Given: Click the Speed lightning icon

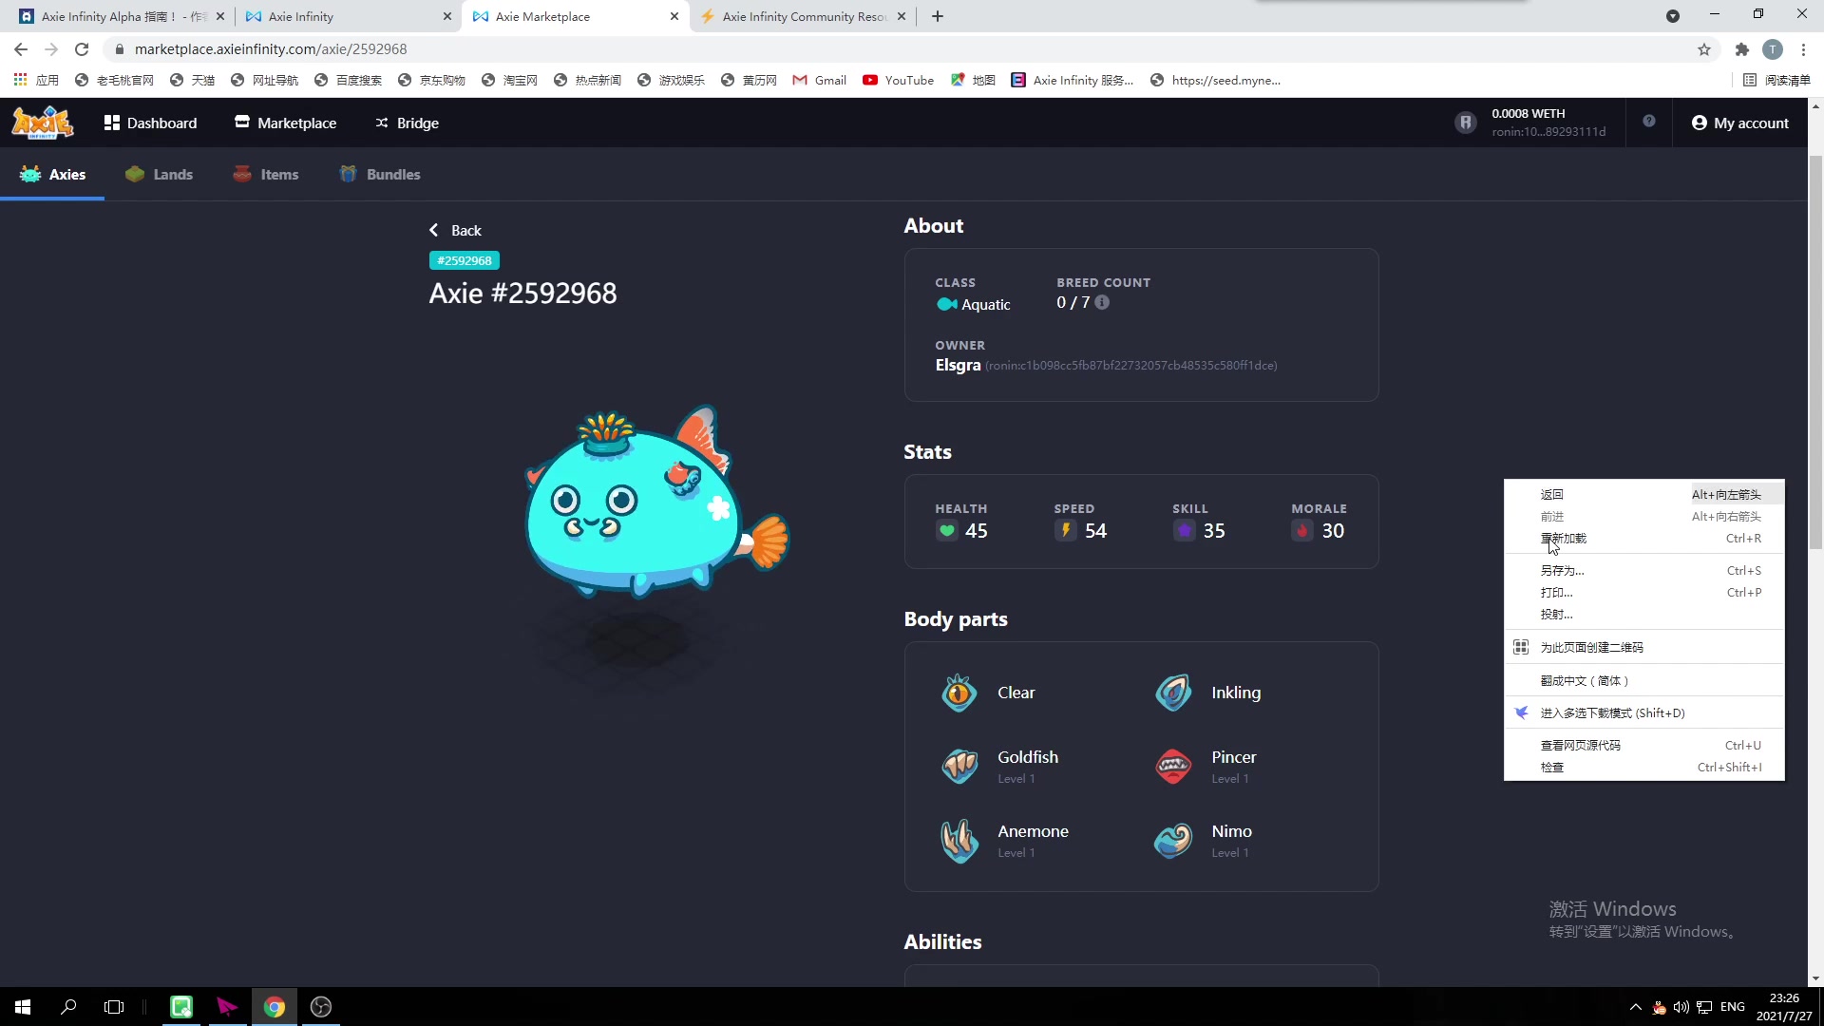Looking at the screenshot, I should tap(1066, 531).
